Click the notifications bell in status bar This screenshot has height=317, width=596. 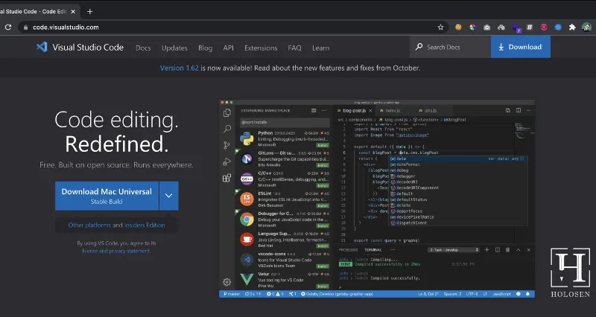pos(527,294)
